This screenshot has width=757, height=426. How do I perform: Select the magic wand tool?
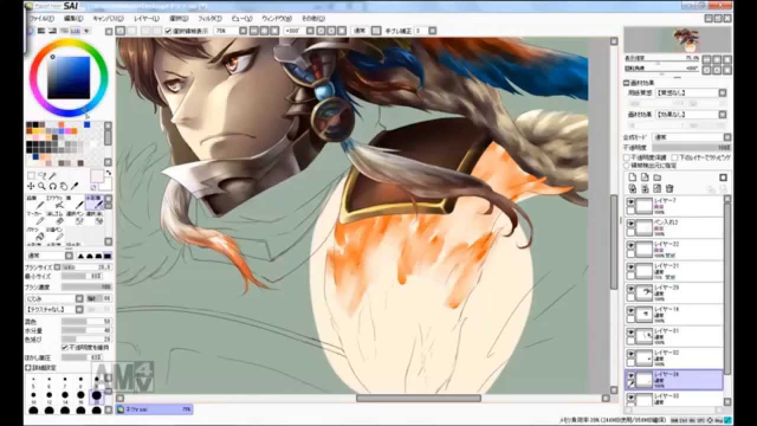53,176
